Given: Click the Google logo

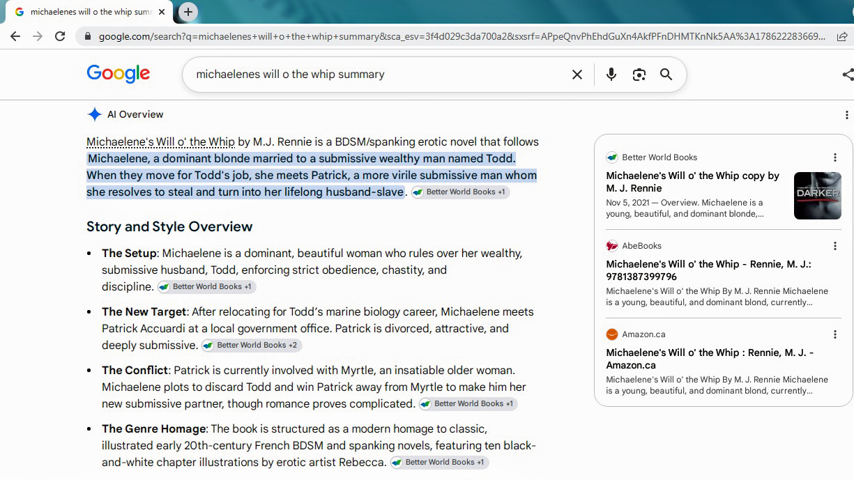Looking at the screenshot, I should click(x=119, y=73).
